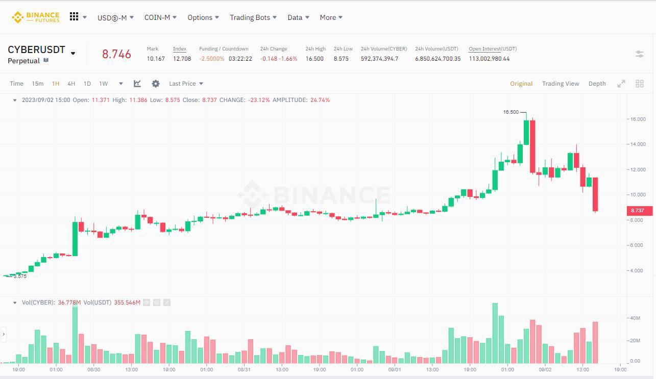This screenshot has width=656, height=379.
Task: Open volume indicator settings icon
Action: [157, 302]
